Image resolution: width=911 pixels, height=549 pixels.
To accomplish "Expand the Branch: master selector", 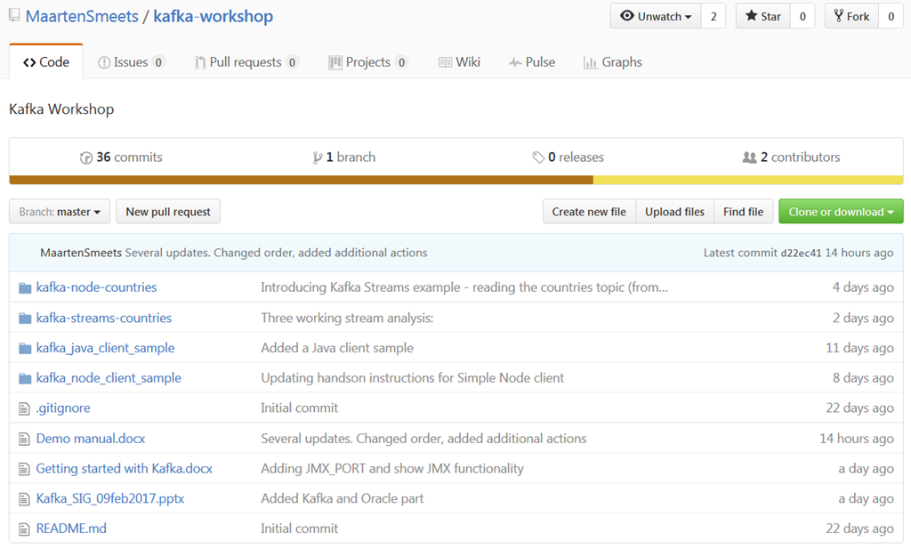I will click(x=60, y=212).
